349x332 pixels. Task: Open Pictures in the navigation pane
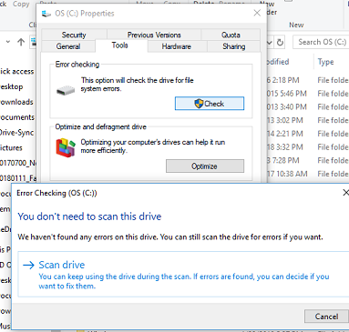[11, 147]
